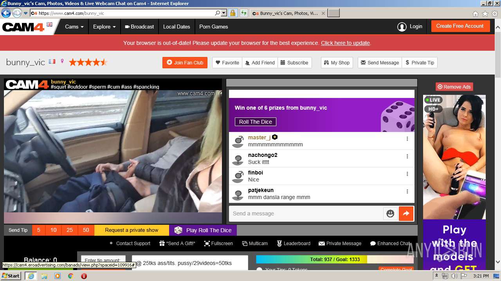Open a new browser tab

(x=333, y=13)
